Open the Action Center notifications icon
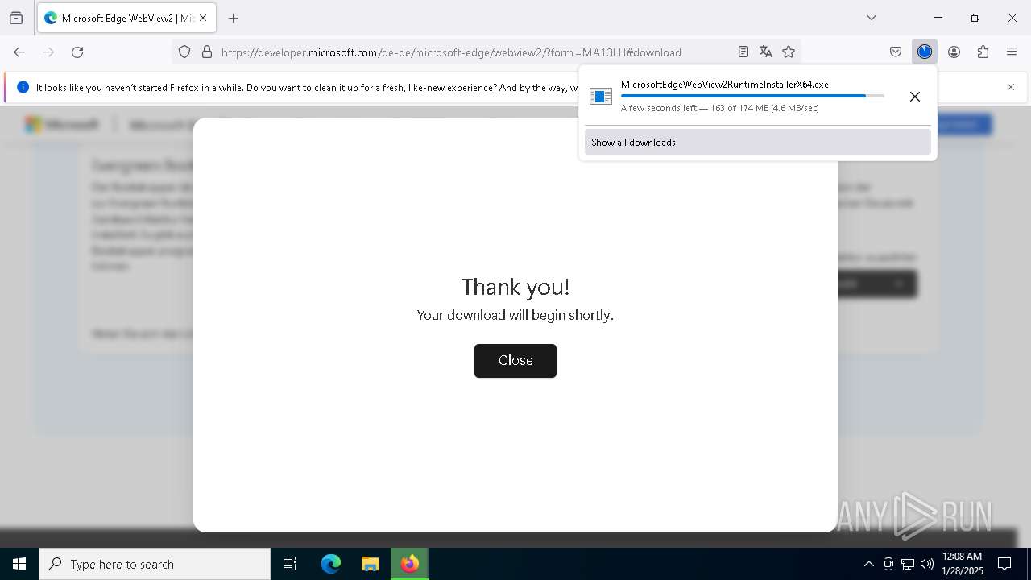The height and width of the screenshot is (580, 1031). point(1005,564)
